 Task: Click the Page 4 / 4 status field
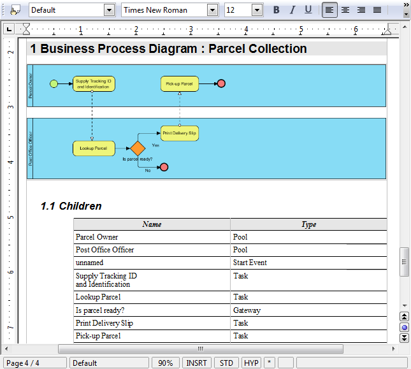pos(35,363)
